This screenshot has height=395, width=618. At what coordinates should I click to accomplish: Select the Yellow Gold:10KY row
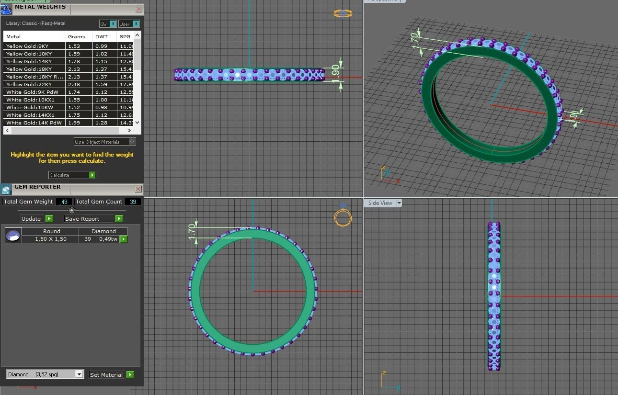[x=69, y=54]
